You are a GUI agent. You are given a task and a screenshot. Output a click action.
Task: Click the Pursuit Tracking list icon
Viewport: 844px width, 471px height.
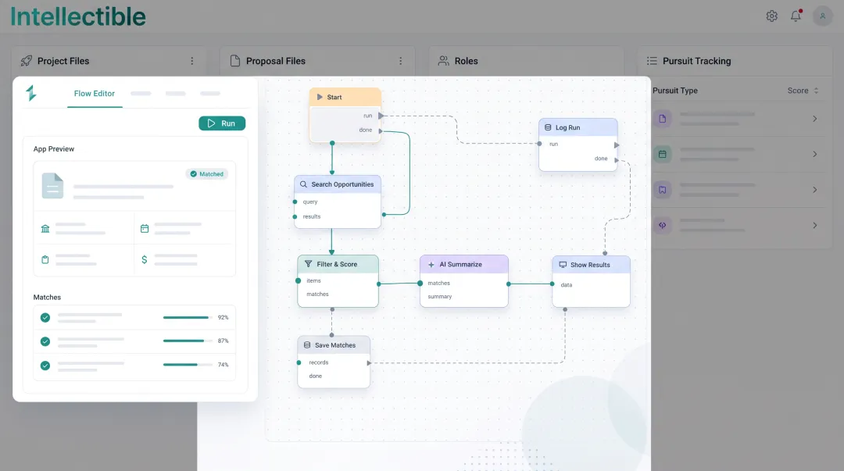pyautogui.click(x=652, y=61)
